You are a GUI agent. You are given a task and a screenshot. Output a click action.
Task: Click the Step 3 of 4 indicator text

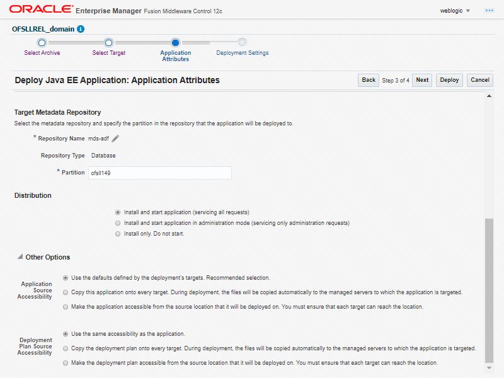click(396, 81)
